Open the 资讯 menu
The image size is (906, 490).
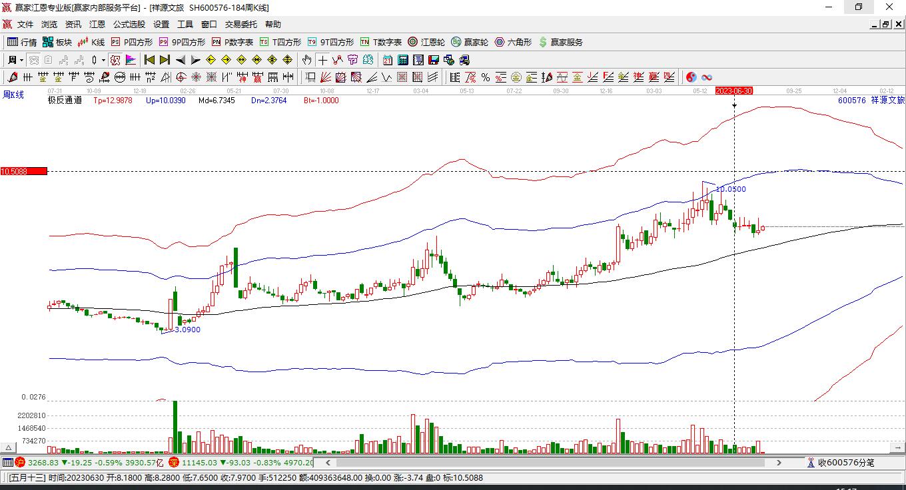pos(73,25)
